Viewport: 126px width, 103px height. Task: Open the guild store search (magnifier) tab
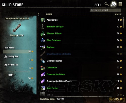[x=107, y=4]
